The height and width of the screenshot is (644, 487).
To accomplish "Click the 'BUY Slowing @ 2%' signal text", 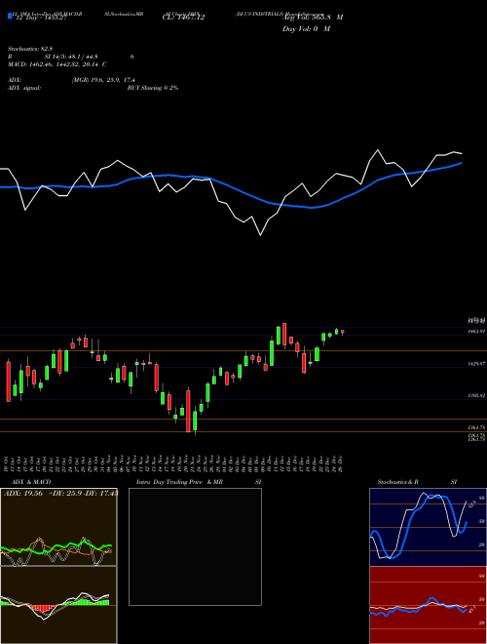I will tap(153, 88).
